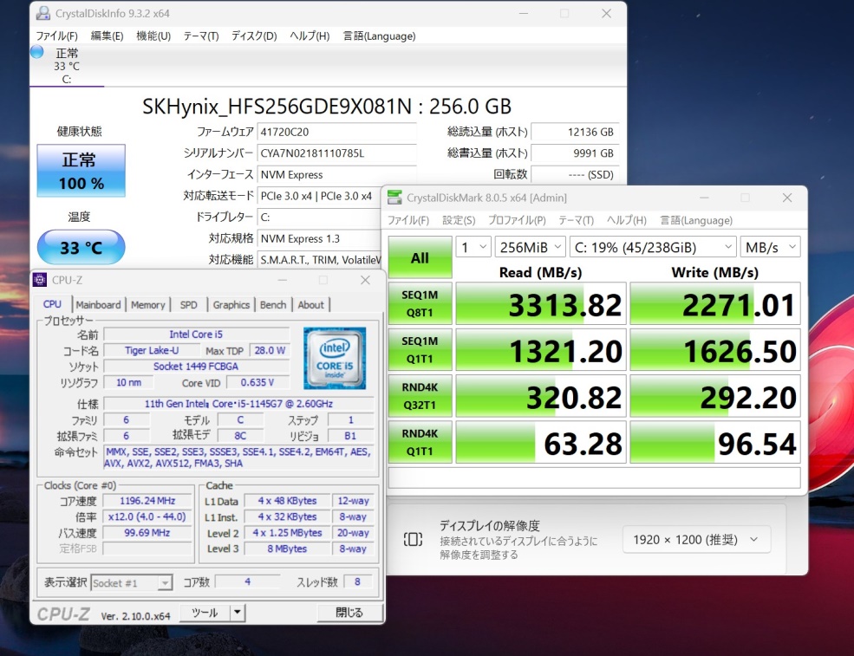Switch to the SPD tab in CPU-Z
This screenshot has width=854, height=656.
coord(188,305)
